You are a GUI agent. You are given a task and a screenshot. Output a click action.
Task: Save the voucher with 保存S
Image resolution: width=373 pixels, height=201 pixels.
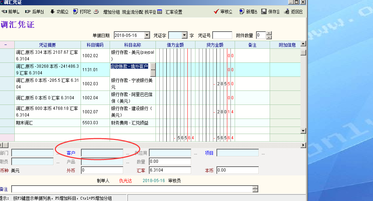click(270, 12)
